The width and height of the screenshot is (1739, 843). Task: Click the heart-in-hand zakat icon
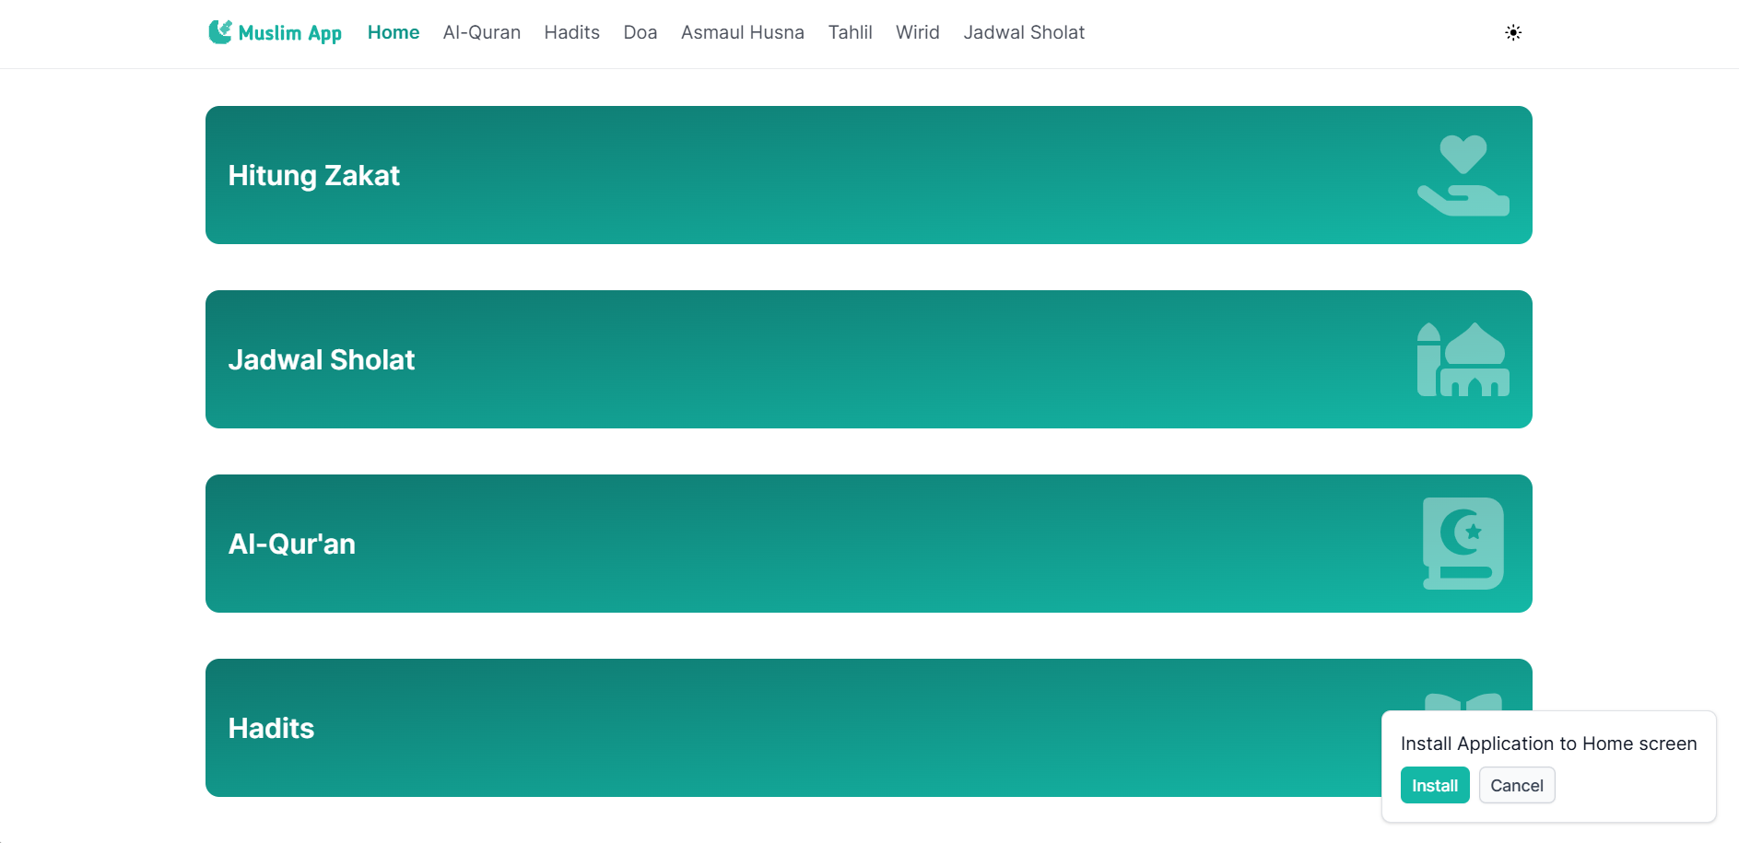(1463, 175)
